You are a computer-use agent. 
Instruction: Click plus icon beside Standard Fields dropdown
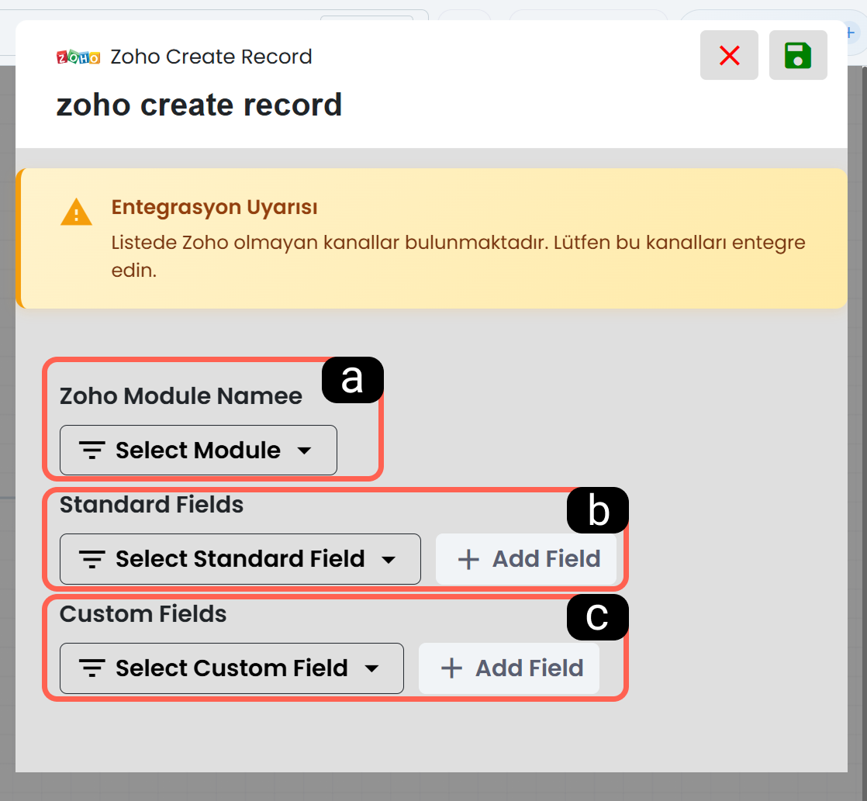[468, 559]
